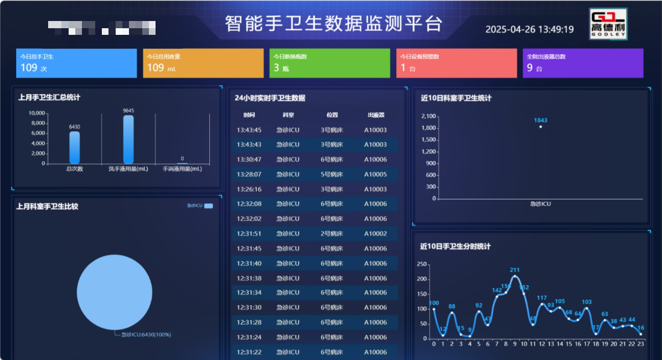Select the 12:32:08 table row
Image resolution: width=662 pixels, height=360 pixels.
[x=315, y=204]
